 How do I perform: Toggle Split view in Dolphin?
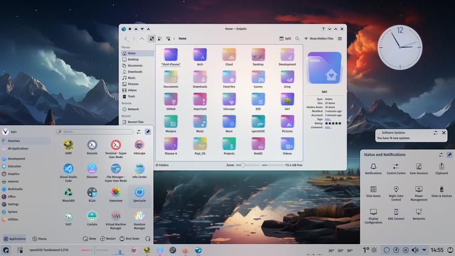tap(285, 38)
